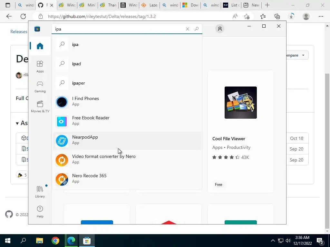Click Microsoft Store taskbar icon
Viewport: 330px width, 247px height.
click(87, 241)
